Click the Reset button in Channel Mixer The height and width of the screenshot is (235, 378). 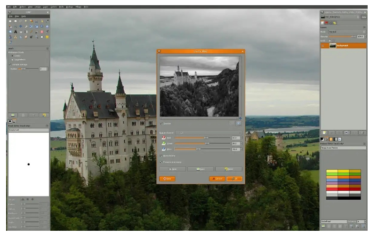coord(229,169)
